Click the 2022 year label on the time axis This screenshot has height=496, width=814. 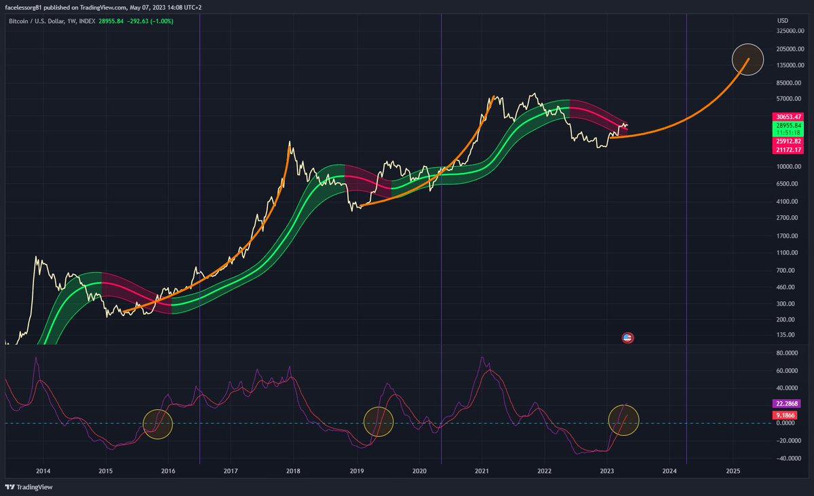click(x=544, y=470)
